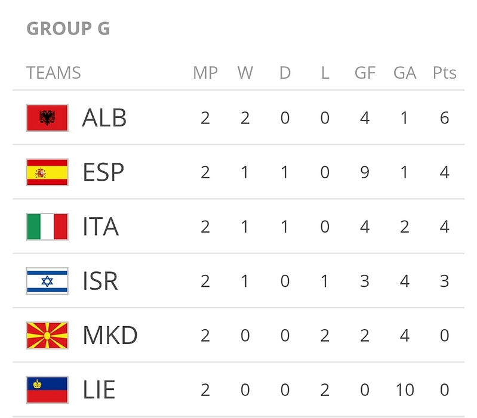Choose the MKD team name
This screenshot has height=418, width=477.
pyautogui.click(x=110, y=336)
